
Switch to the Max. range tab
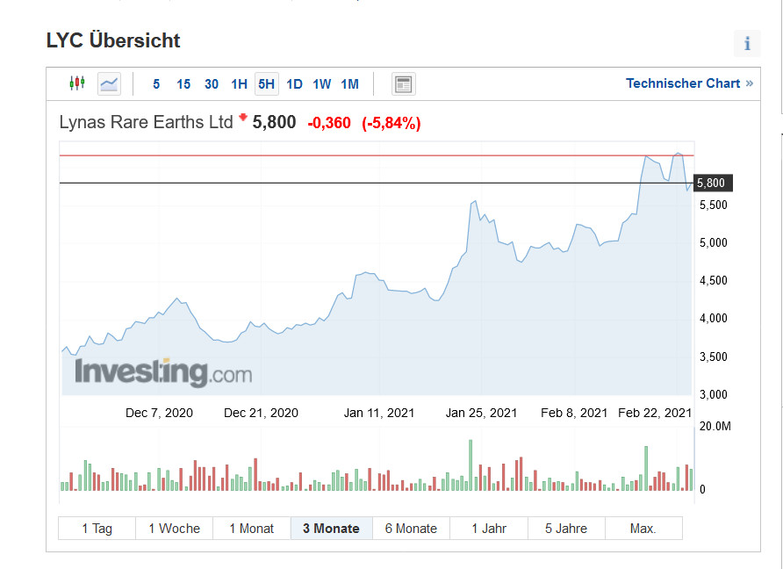pyautogui.click(x=643, y=529)
